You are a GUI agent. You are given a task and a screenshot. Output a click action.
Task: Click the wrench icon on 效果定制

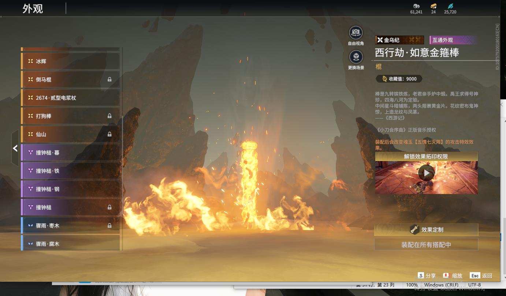[414, 230]
